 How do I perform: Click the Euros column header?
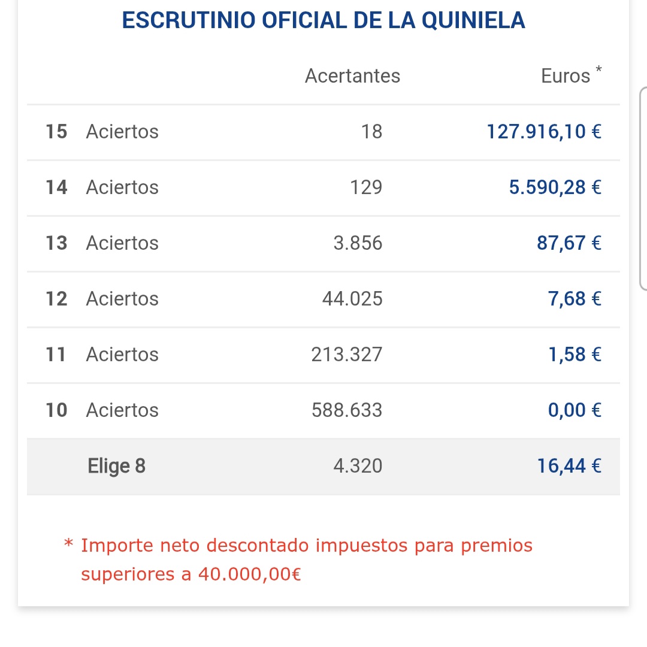tap(566, 76)
